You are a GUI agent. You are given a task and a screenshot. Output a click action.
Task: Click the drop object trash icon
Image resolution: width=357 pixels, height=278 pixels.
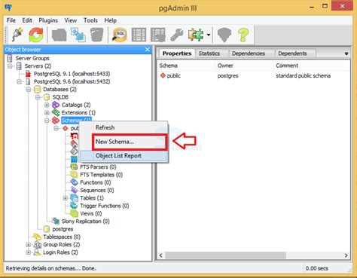(x=97, y=35)
